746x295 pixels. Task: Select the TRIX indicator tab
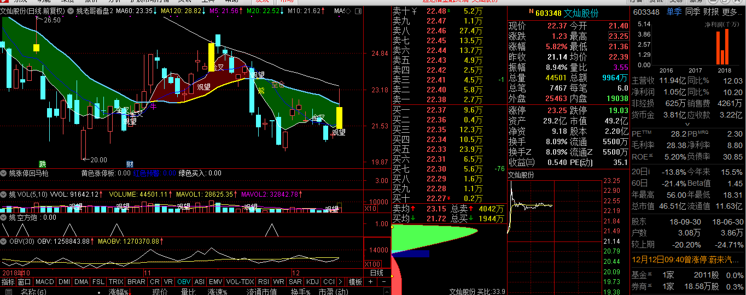pyautogui.click(x=116, y=282)
